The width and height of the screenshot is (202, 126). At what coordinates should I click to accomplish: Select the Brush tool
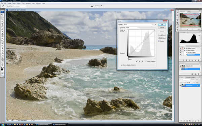click(2, 31)
